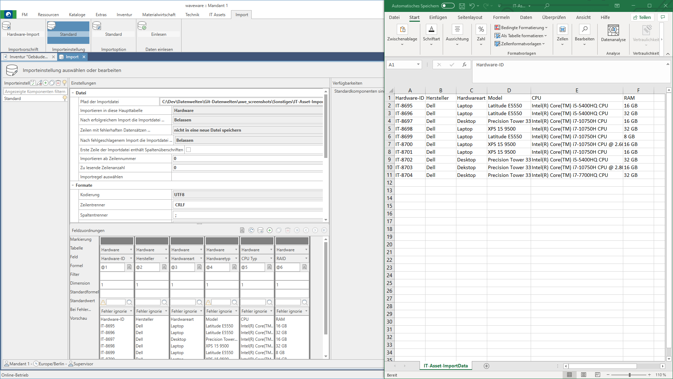Click the Teilen button in Excel
This screenshot has height=379, width=673.
point(642,18)
